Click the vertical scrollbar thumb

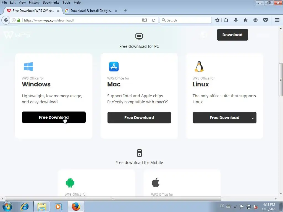click(281, 80)
